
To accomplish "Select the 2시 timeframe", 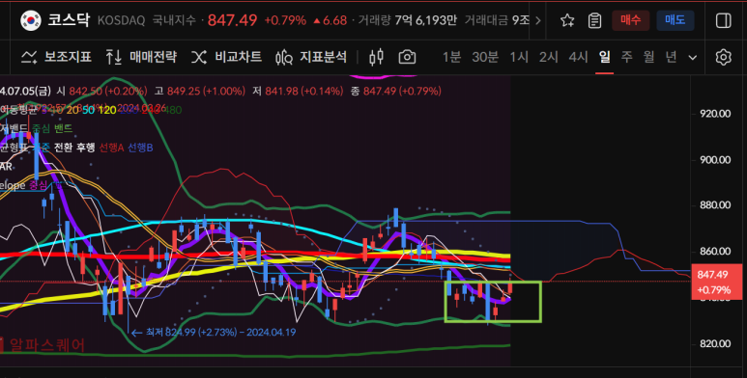I will coord(548,57).
